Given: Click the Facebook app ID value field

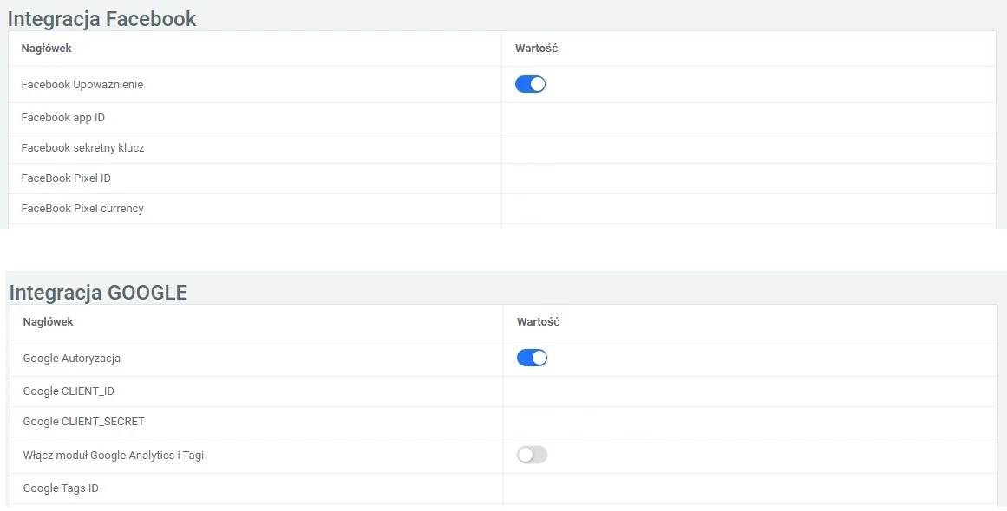Looking at the screenshot, I should [x=748, y=118].
